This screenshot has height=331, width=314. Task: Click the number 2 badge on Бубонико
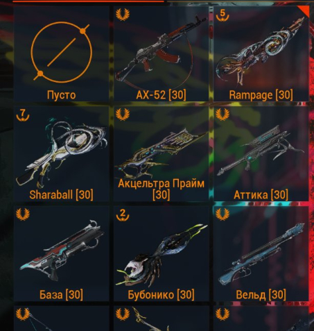[x=123, y=215]
